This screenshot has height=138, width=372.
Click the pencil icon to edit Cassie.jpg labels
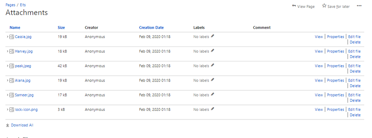(x=212, y=36)
